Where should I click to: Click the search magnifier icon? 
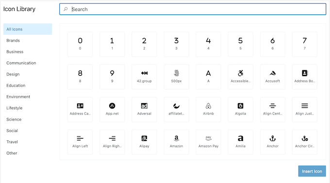66,9
